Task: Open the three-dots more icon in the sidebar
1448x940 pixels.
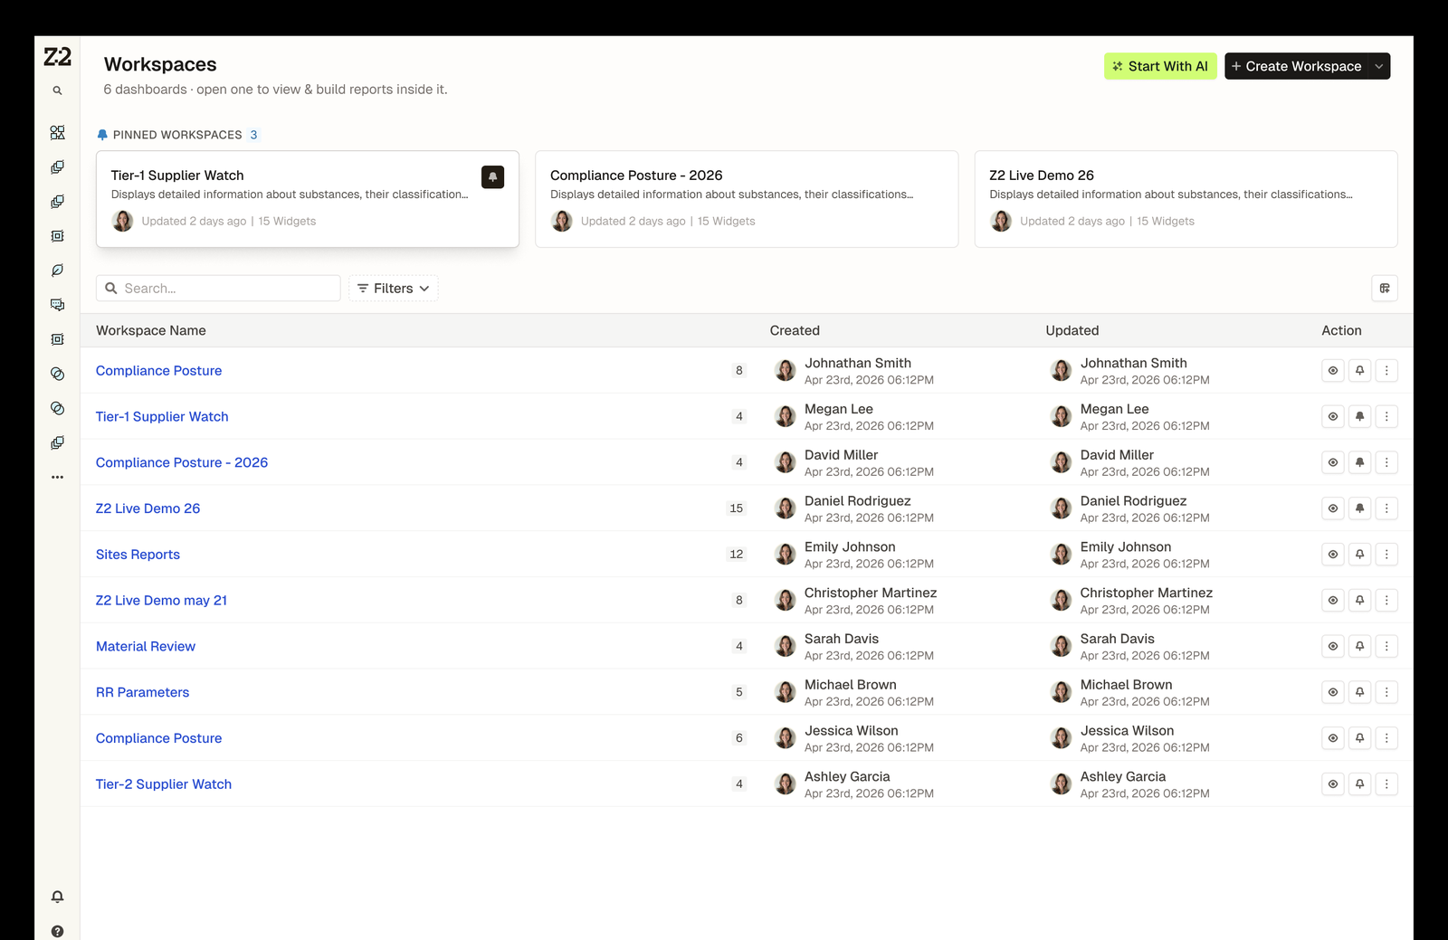Action: 57,477
